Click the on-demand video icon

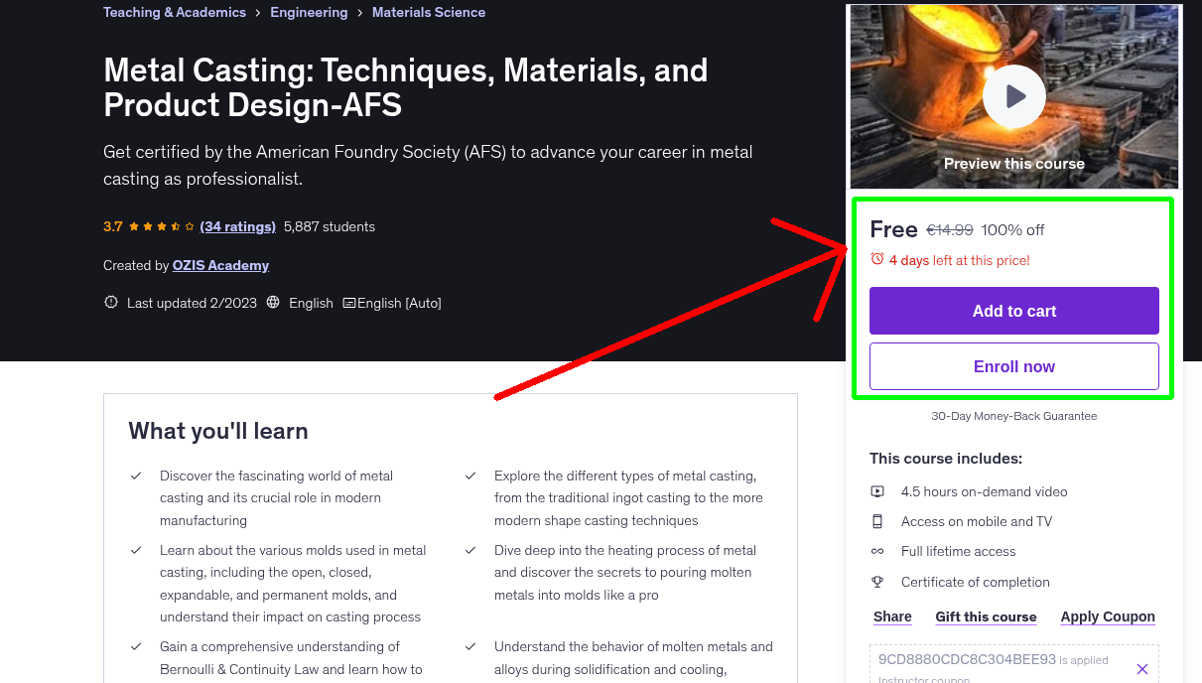[876, 491]
